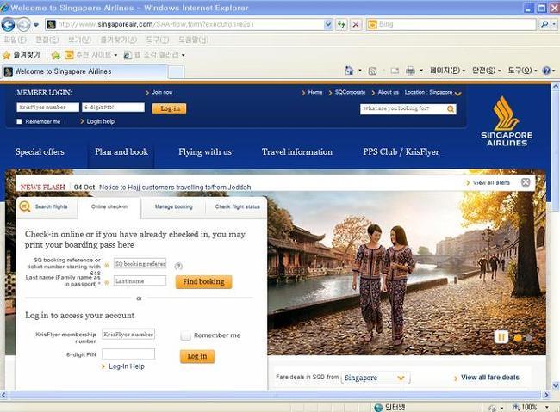The height and width of the screenshot is (412, 560).
Task: Open the PPS Club / KrisFlyer menu
Action: (x=401, y=152)
